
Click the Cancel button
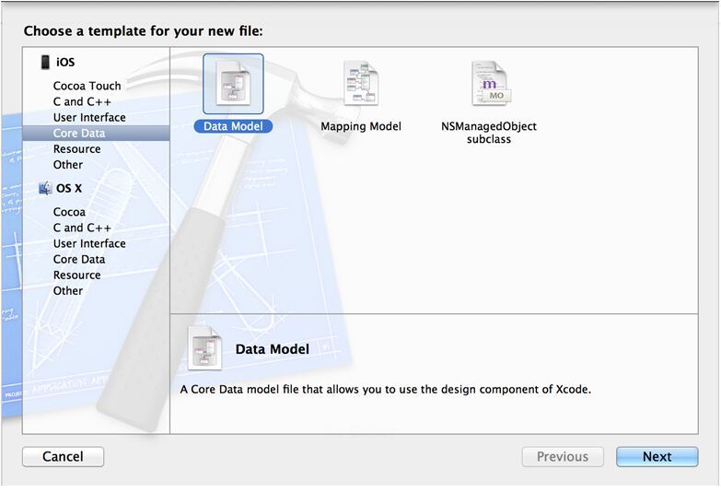click(x=63, y=457)
